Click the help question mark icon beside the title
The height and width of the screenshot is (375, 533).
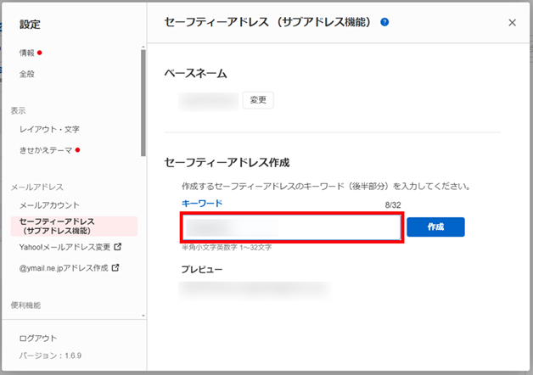[384, 22]
